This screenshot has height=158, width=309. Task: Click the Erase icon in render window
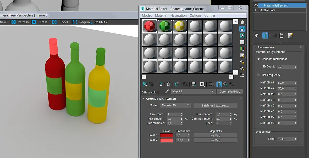tap(40, 22)
